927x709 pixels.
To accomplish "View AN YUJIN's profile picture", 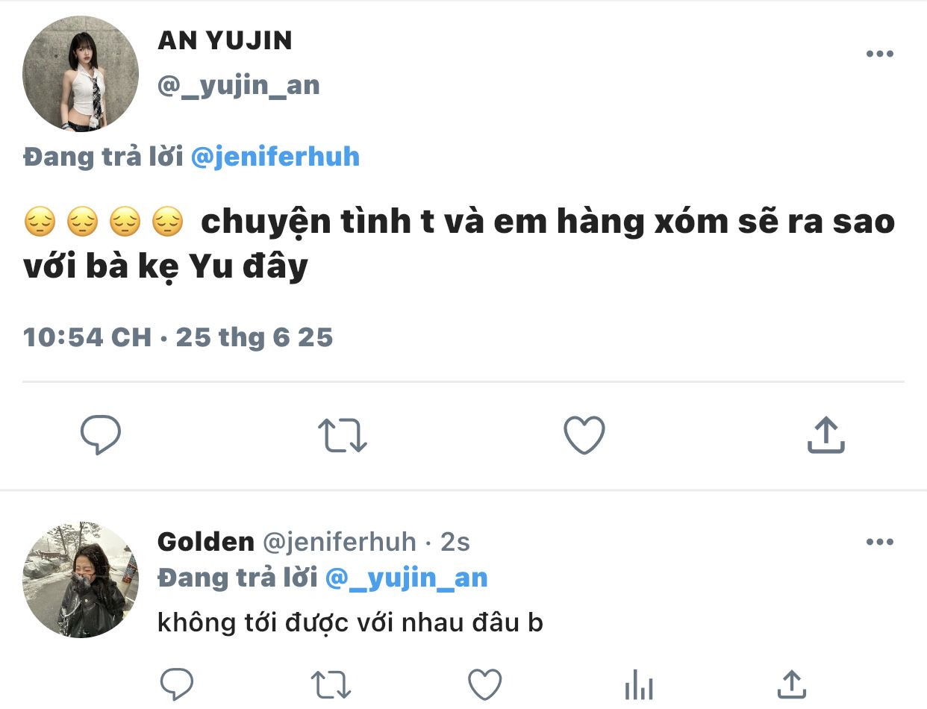I will [x=81, y=73].
